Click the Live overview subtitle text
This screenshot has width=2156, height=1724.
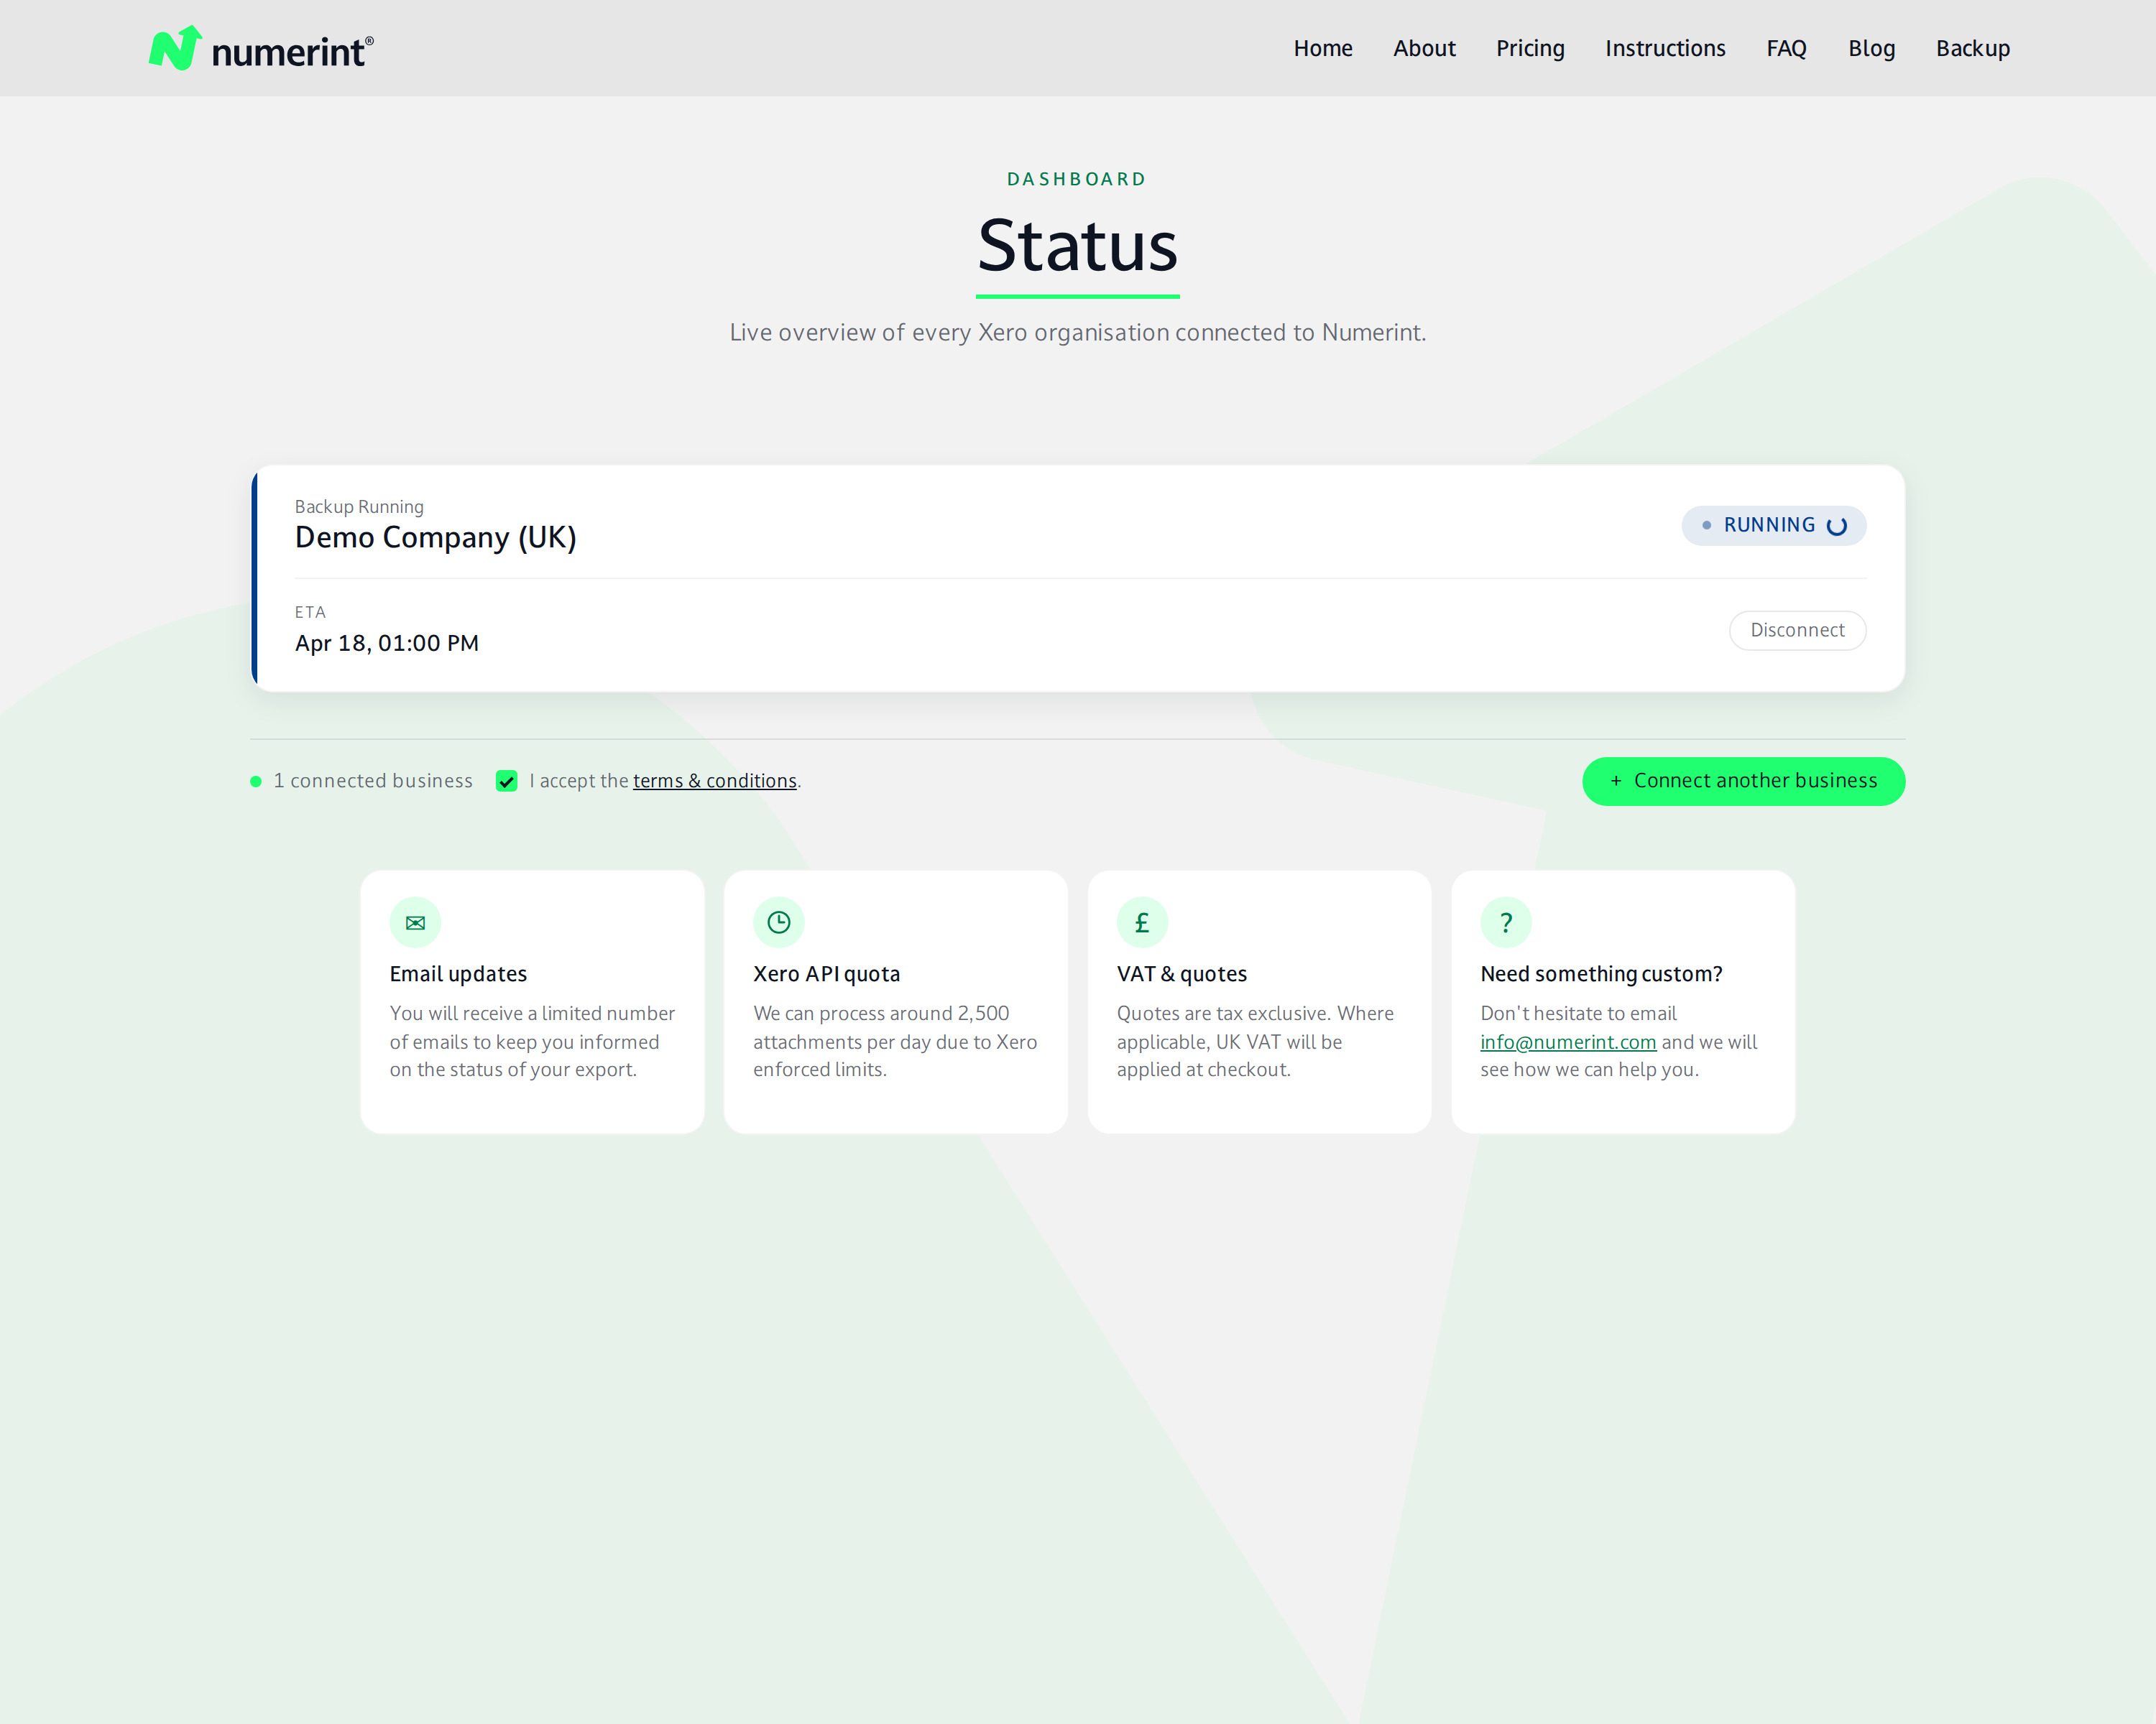coord(1077,333)
